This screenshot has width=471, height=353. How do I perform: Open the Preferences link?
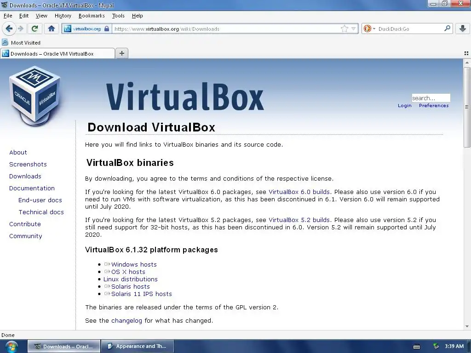pos(434,106)
